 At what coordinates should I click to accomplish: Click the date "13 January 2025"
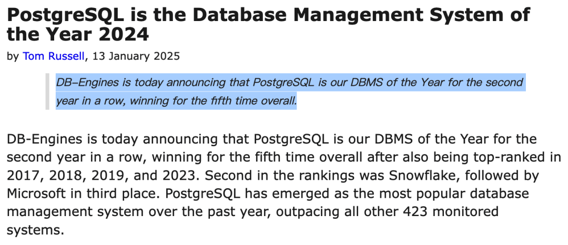(x=136, y=56)
